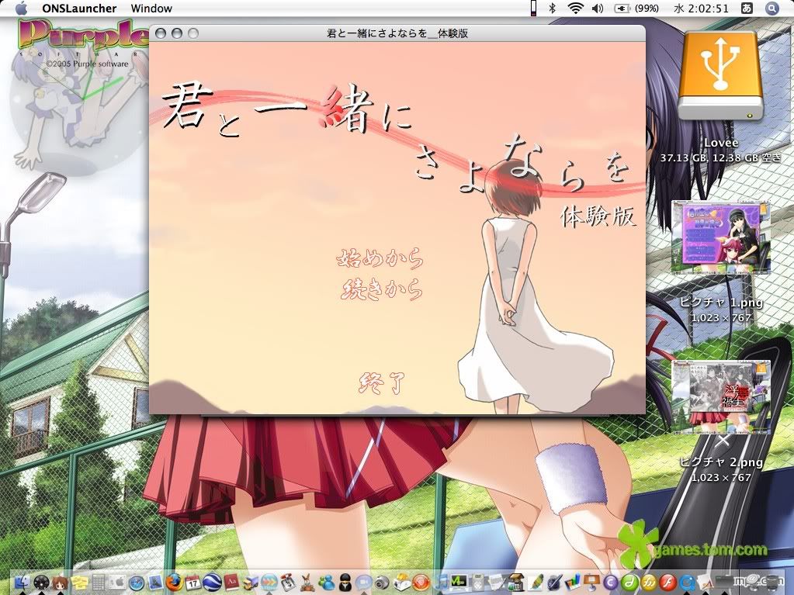Open Spotlight search
Viewport: 794px width, 595px height.
pos(771,8)
